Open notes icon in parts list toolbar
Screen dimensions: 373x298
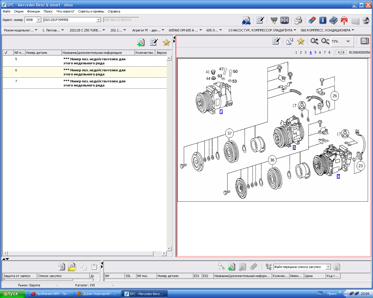(x=154, y=42)
